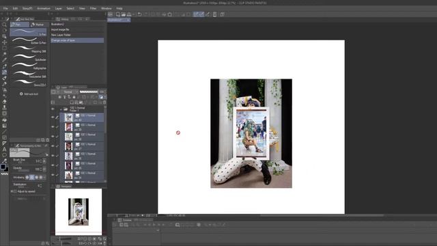
Task: Click the Undo arrow icon
Action: point(139,14)
